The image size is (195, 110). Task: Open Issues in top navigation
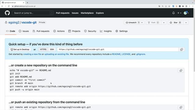coord(75,13)
